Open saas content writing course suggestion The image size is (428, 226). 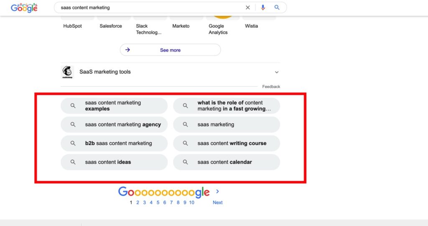coord(227,143)
